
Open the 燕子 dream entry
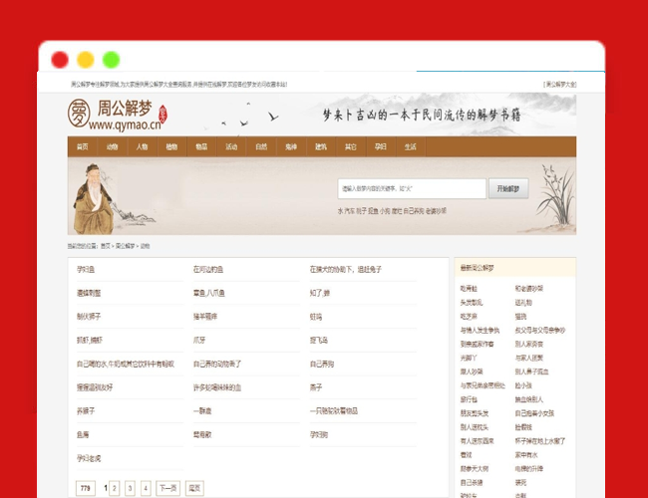(316, 387)
